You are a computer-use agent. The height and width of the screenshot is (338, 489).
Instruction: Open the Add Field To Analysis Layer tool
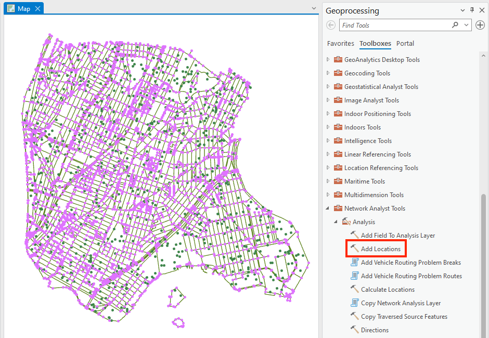click(398, 236)
